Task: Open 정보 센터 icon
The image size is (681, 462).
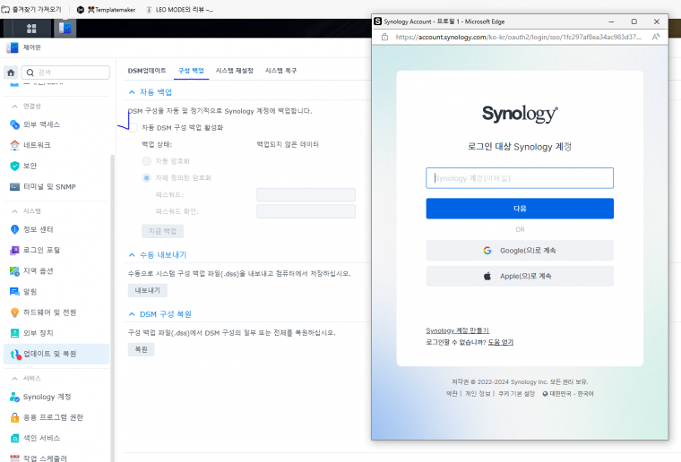Action: [14, 229]
